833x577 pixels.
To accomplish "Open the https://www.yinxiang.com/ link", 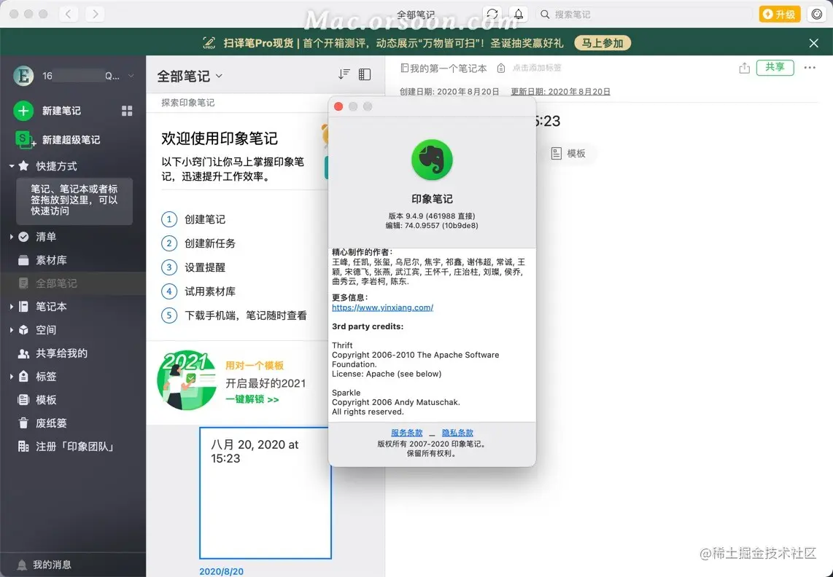I will point(382,307).
